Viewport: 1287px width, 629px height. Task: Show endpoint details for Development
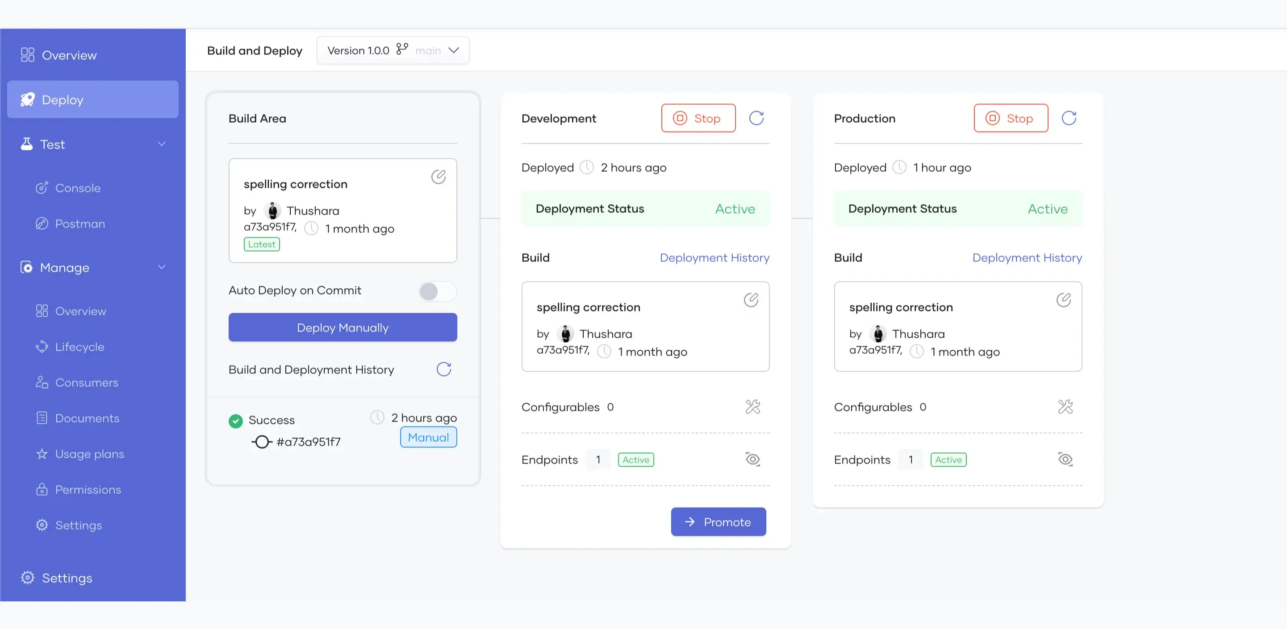click(x=752, y=459)
